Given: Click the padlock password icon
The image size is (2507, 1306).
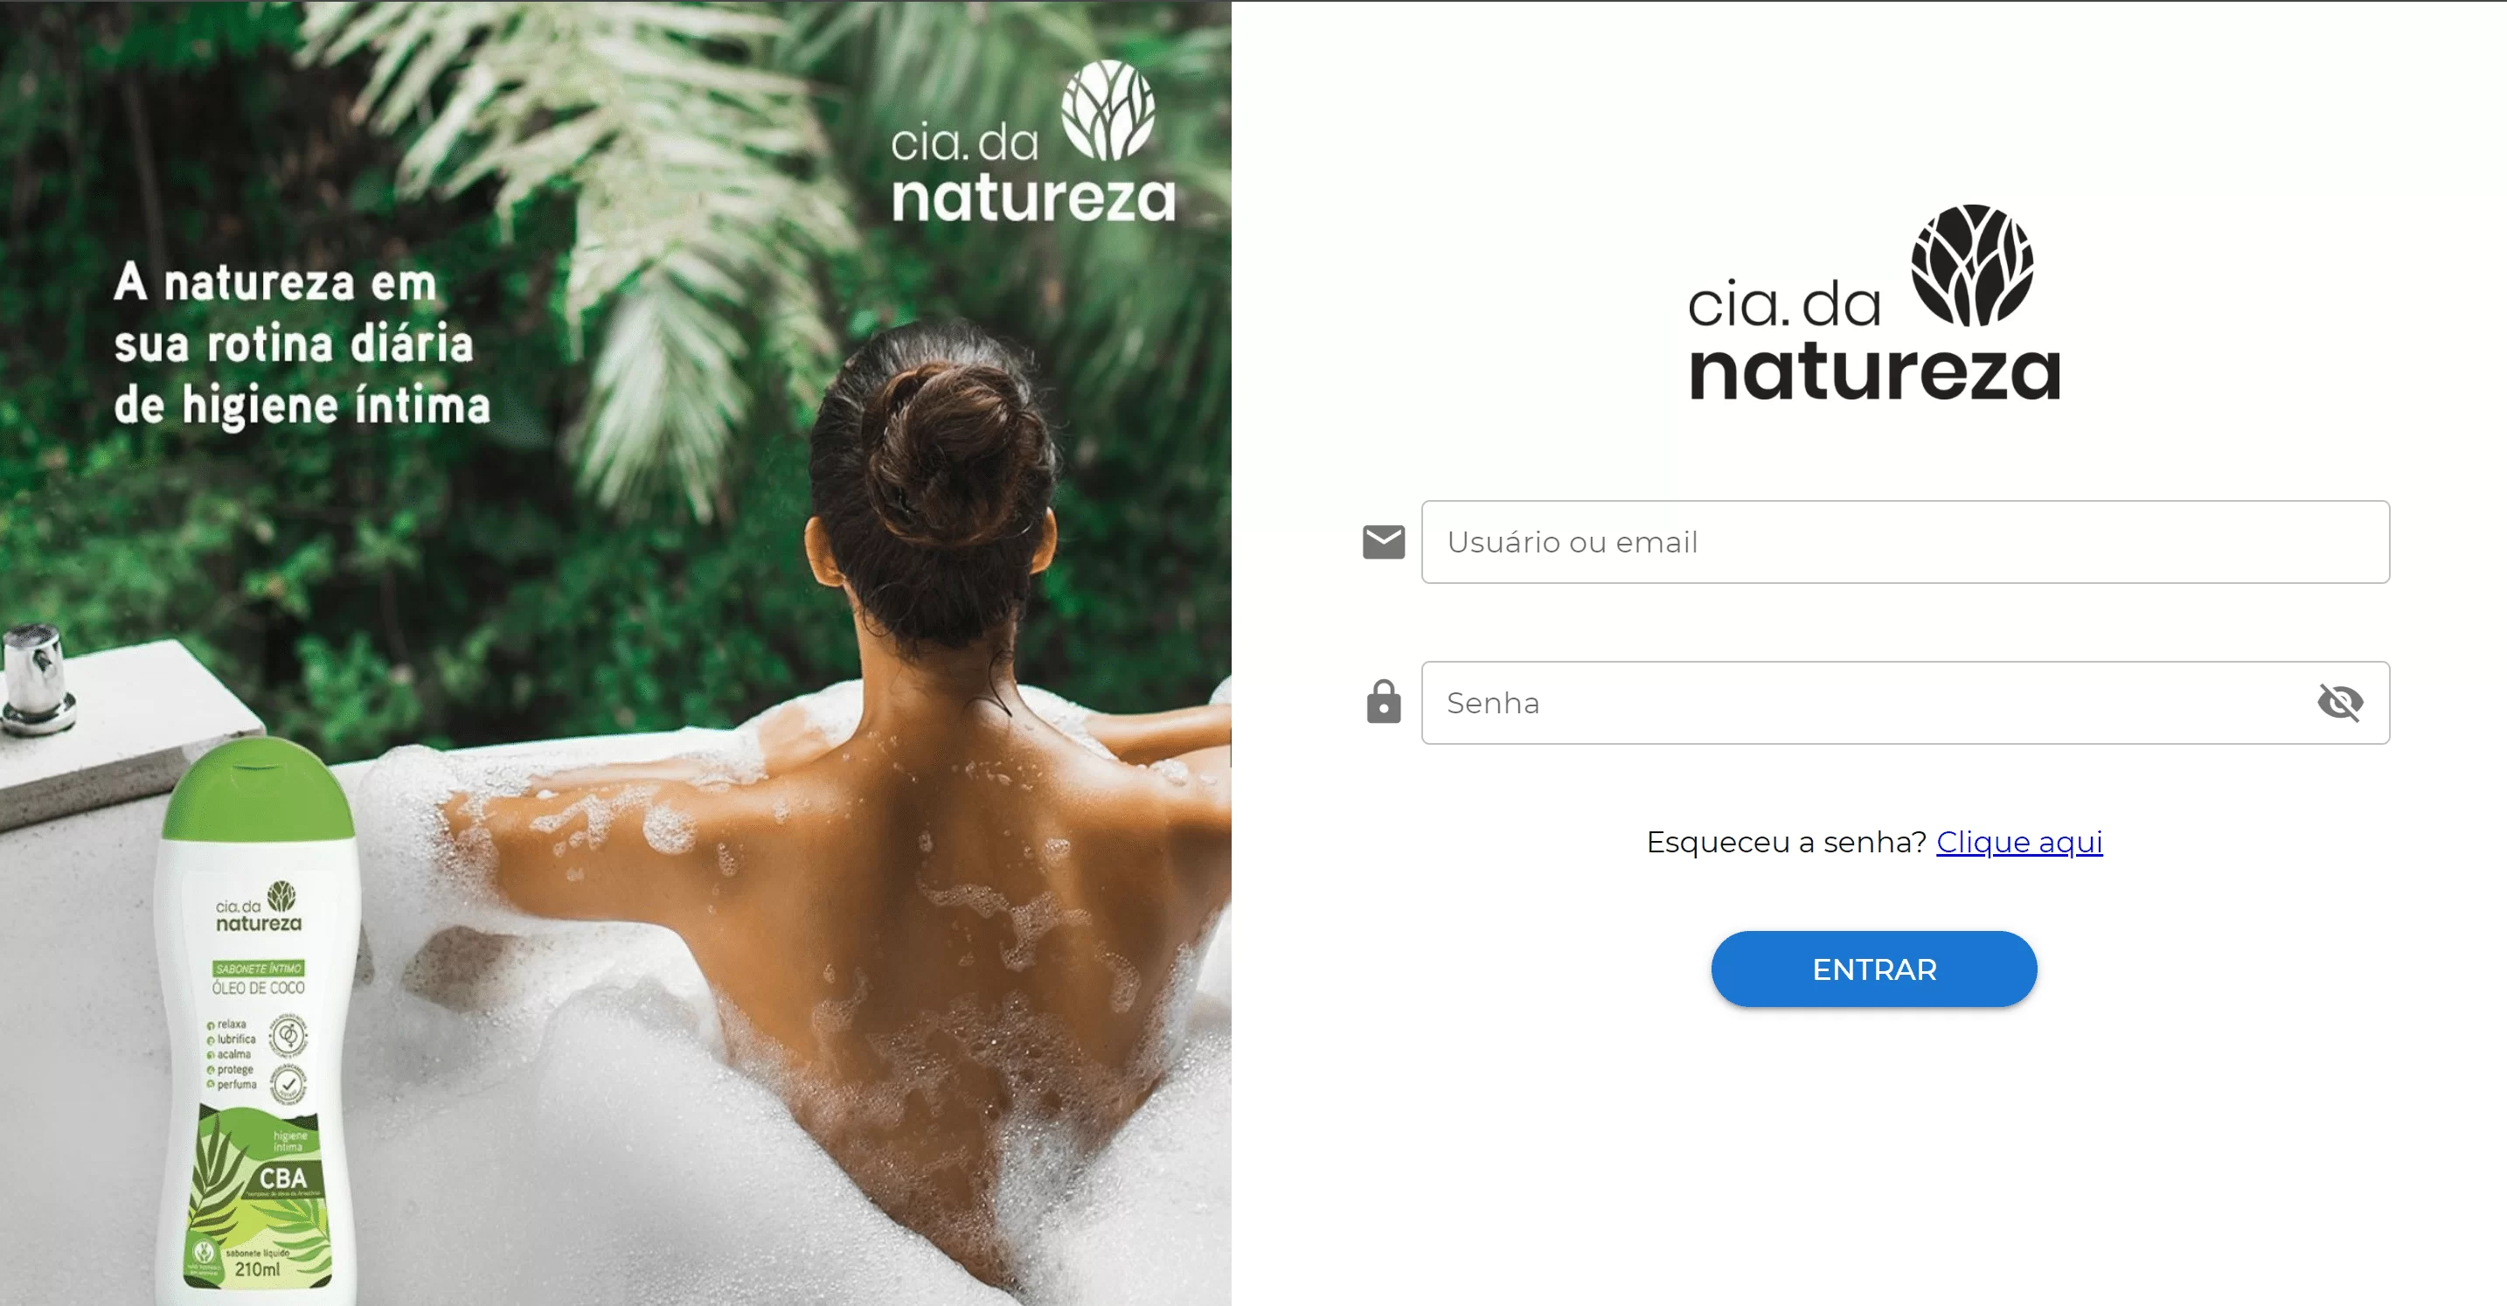Looking at the screenshot, I should (x=1383, y=702).
